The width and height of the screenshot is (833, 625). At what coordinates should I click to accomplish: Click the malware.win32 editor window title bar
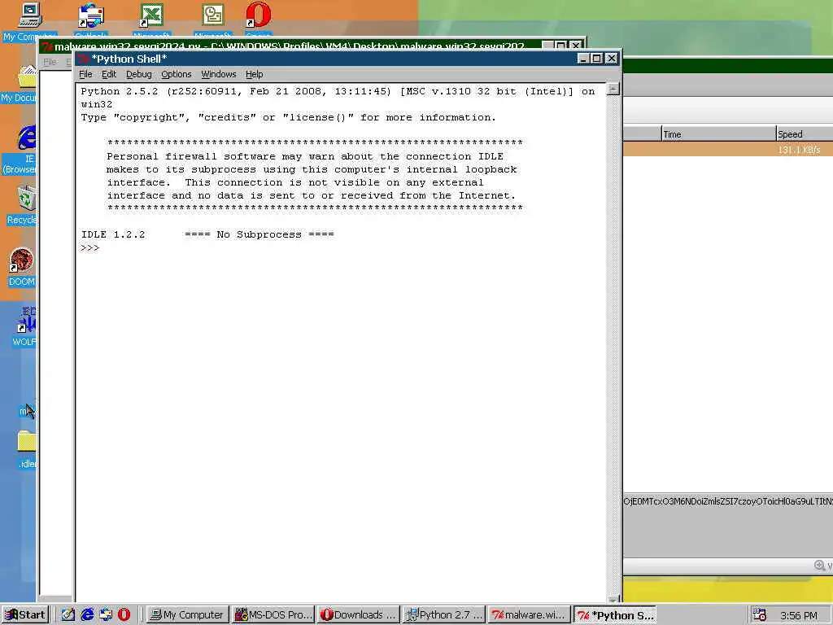(290, 45)
